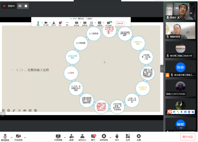The width and height of the screenshot is (198, 142).
Task: Mute microphone (静音) in shared-screen toolbar
Action: [38, 24]
